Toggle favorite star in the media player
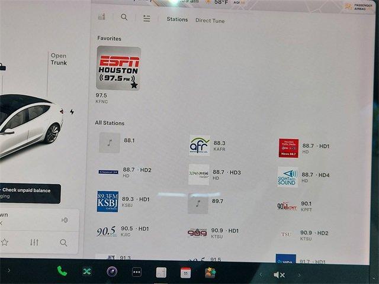 tap(5, 242)
